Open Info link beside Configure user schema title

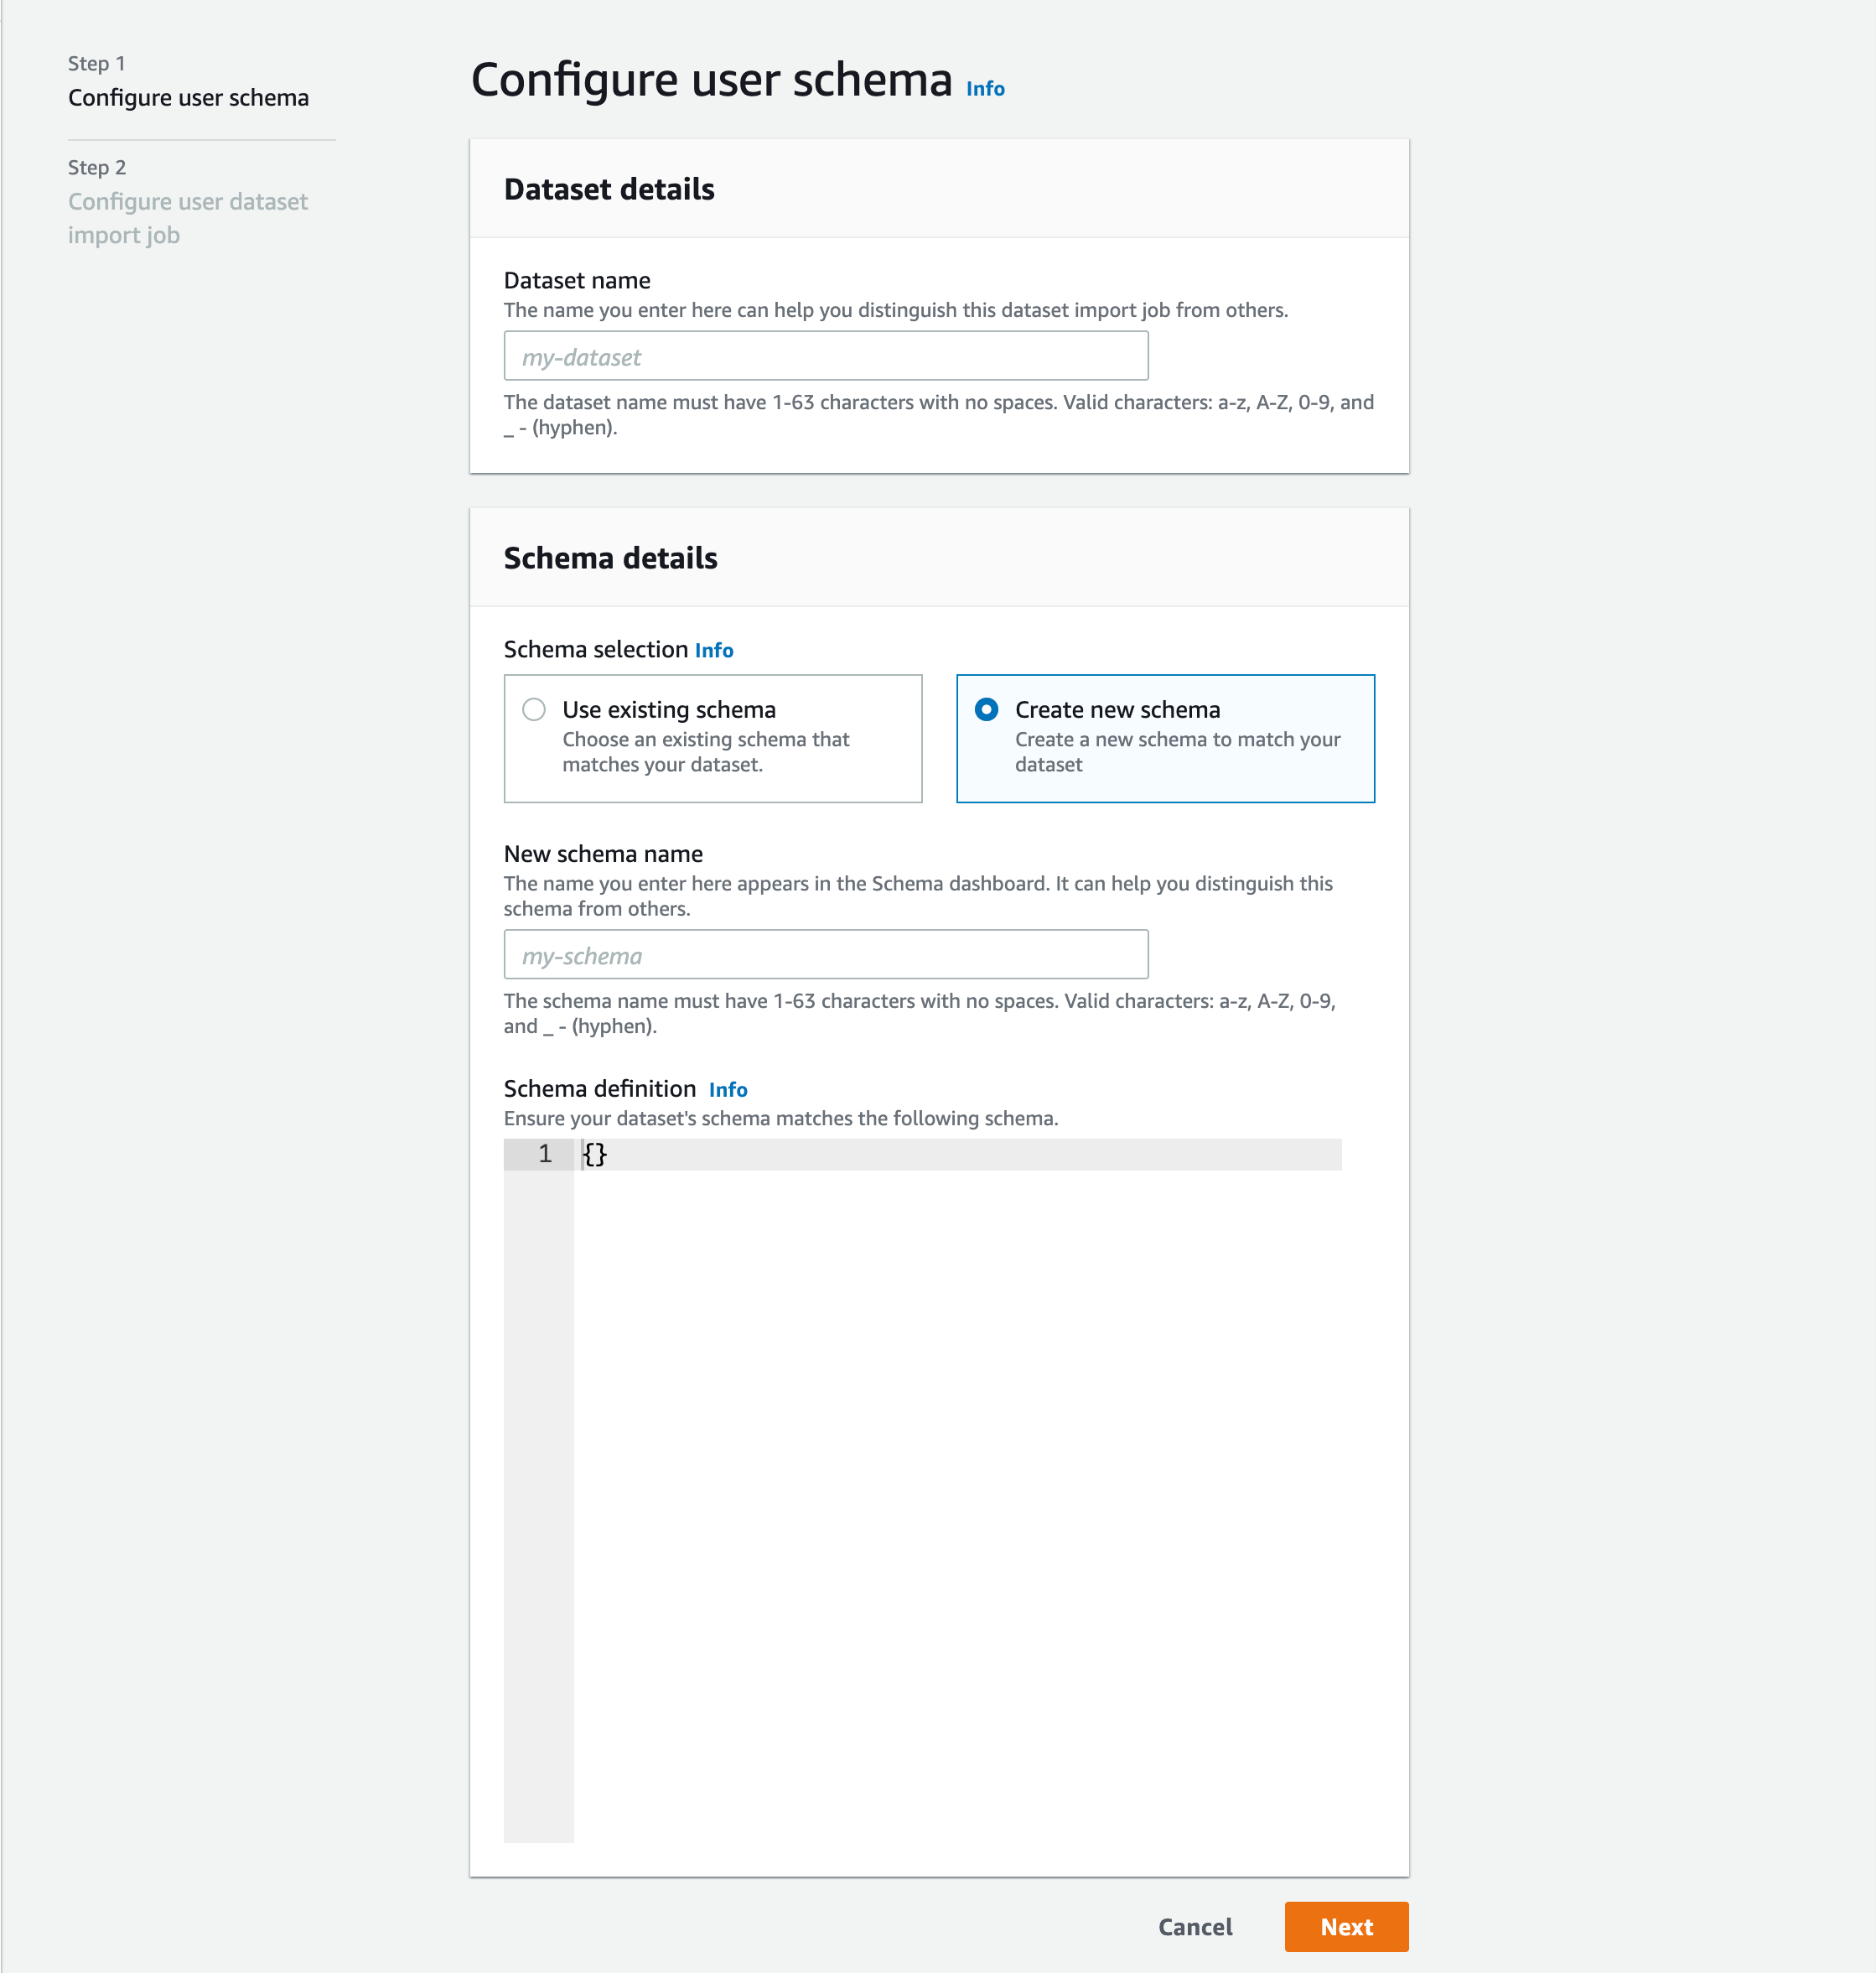(x=985, y=89)
